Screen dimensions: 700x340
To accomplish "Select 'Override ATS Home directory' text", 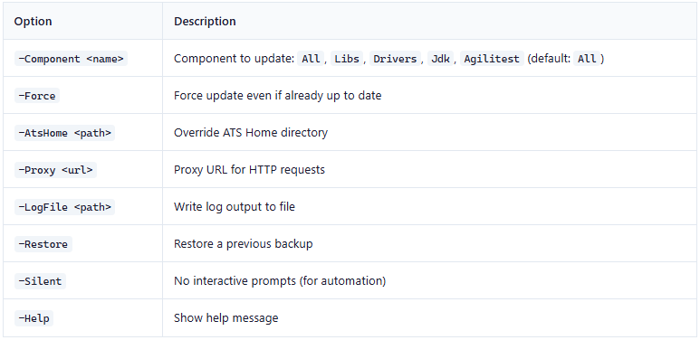I will [x=251, y=133].
